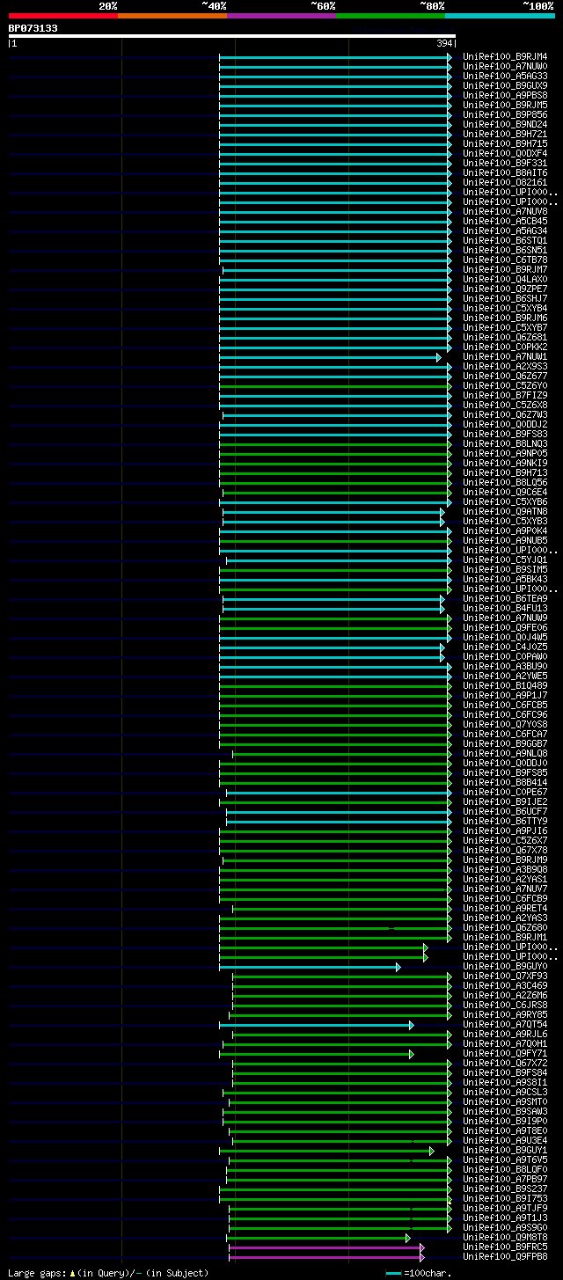Select label UniRef100_C4J0Z5
The height and width of the screenshot is (1280, 563).
click(x=505, y=647)
